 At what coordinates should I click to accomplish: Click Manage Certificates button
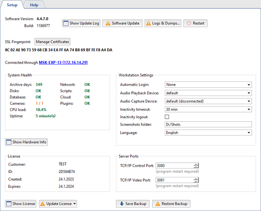(x=53, y=42)
